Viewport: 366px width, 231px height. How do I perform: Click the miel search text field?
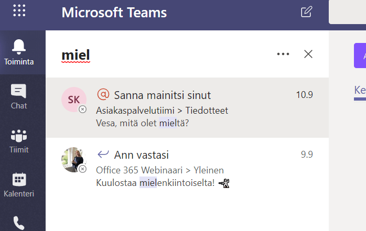(157, 54)
